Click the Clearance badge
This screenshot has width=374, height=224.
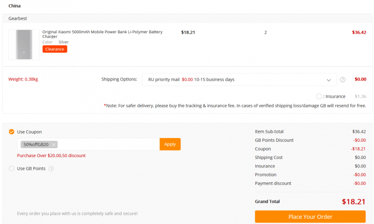pos(55,49)
